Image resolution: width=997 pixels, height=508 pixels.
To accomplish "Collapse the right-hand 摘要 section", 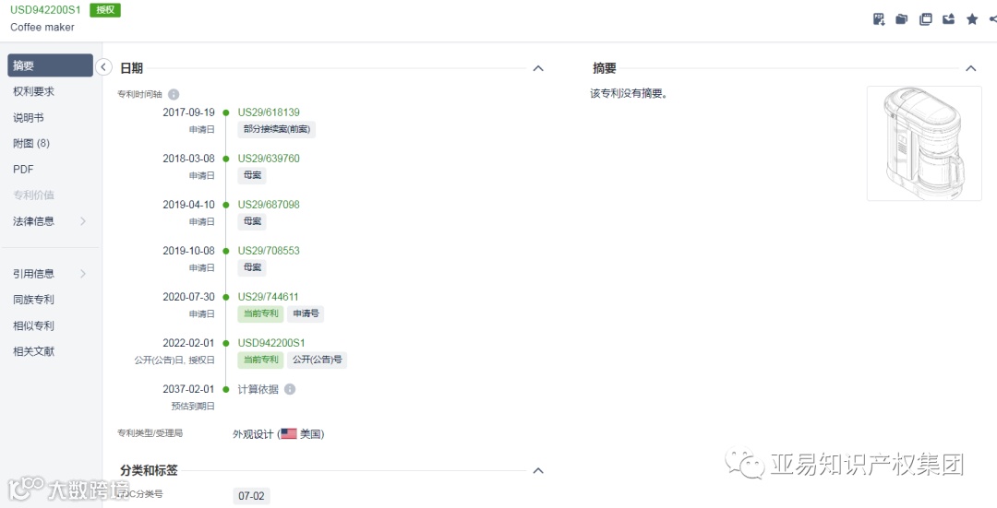I will 970,68.
